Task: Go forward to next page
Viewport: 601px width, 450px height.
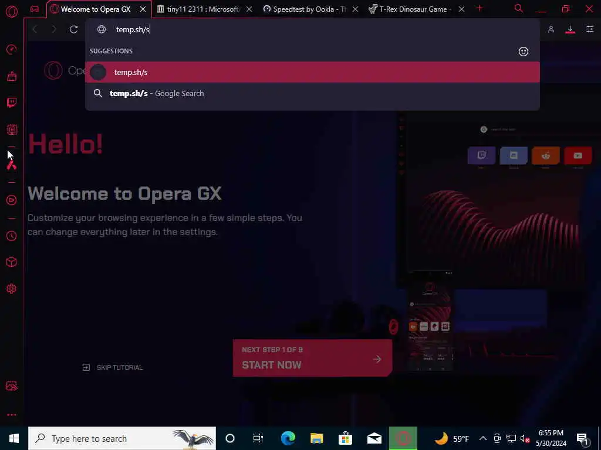Action: pyautogui.click(x=54, y=29)
